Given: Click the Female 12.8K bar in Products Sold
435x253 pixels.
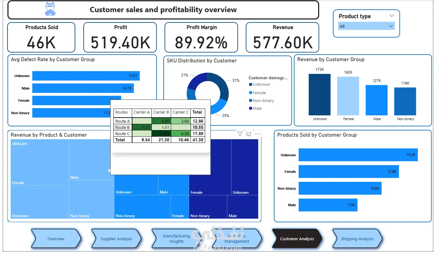Looking at the screenshot, I should pyautogui.click(x=349, y=172).
